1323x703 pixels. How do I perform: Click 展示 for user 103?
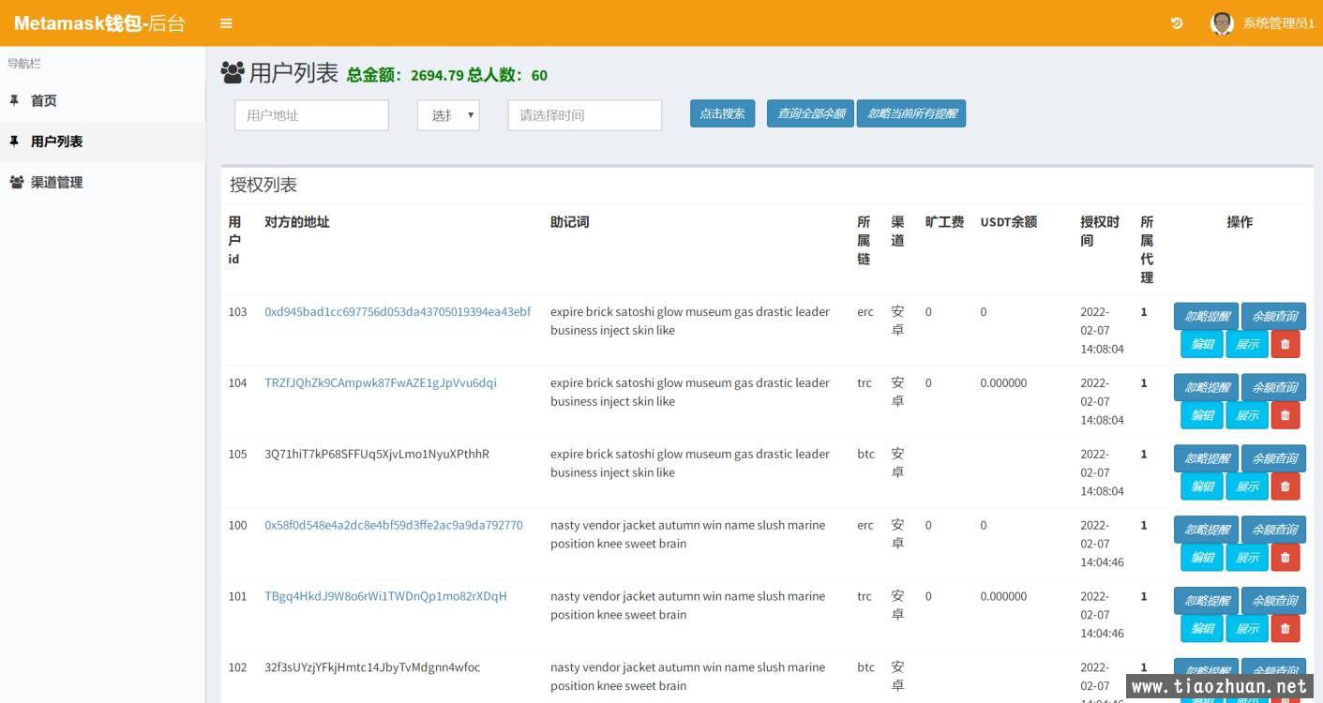[x=1247, y=344]
